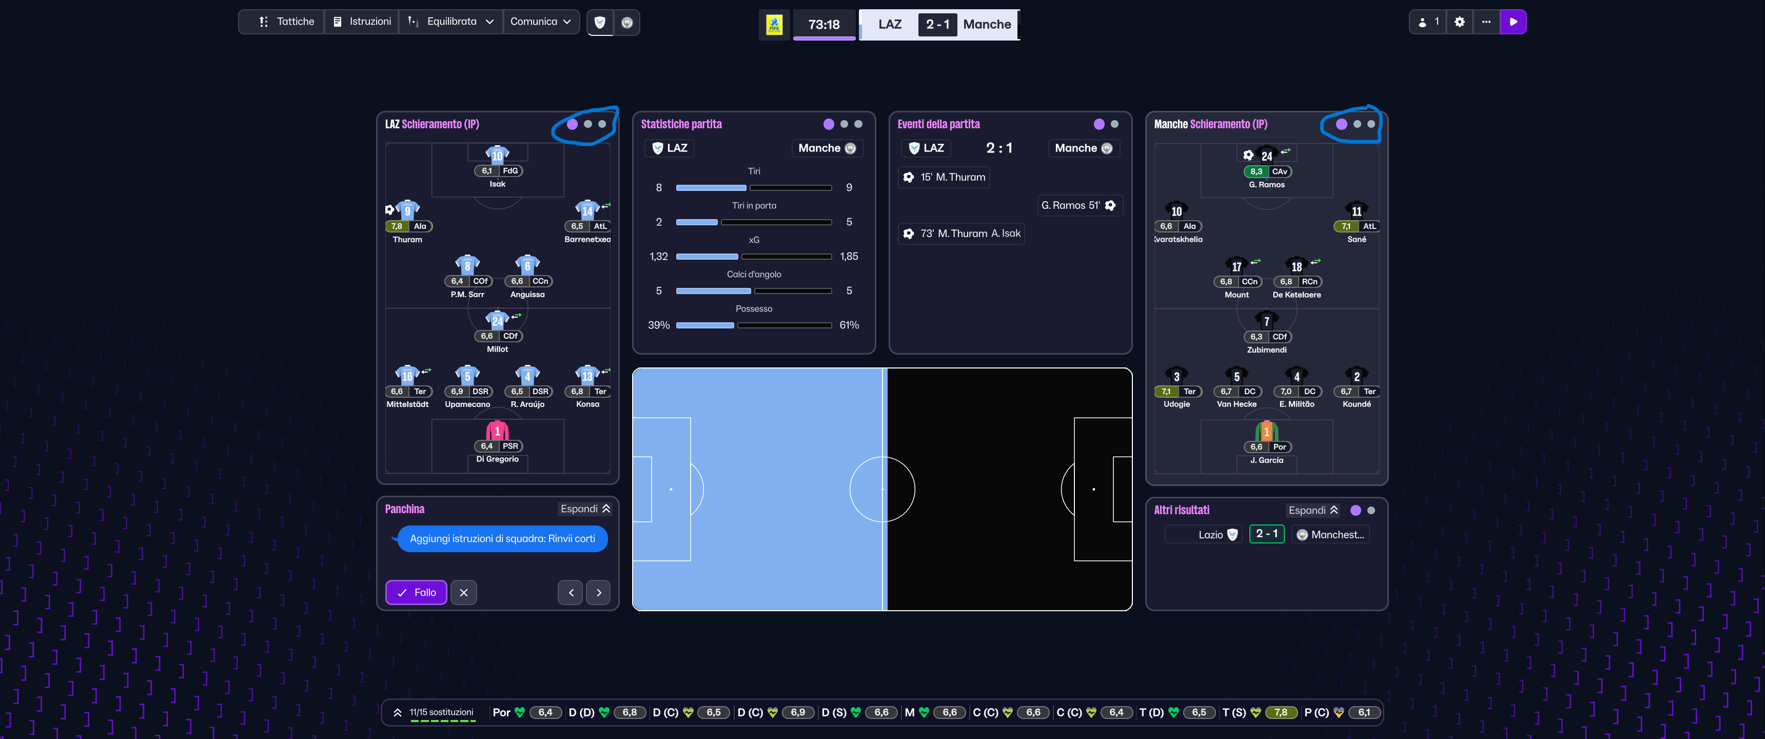Click the Fallo confirm button
Viewport: 1765px width, 739px height.
pyautogui.click(x=416, y=592)
